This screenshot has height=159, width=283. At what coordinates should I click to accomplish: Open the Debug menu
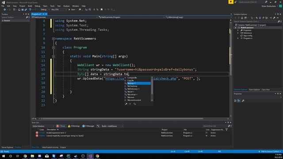point(38,6)
